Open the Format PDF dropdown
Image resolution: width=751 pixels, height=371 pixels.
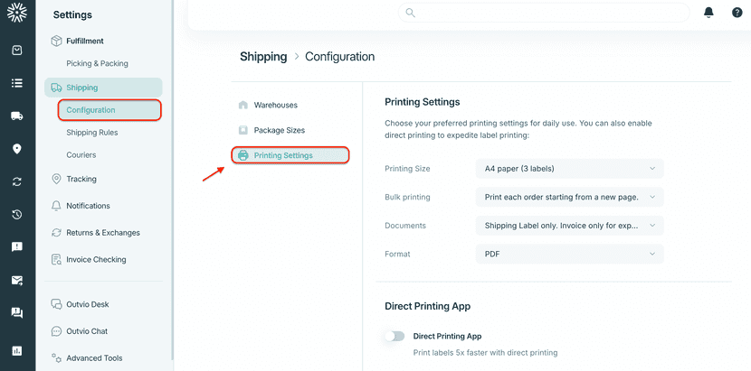569,255
